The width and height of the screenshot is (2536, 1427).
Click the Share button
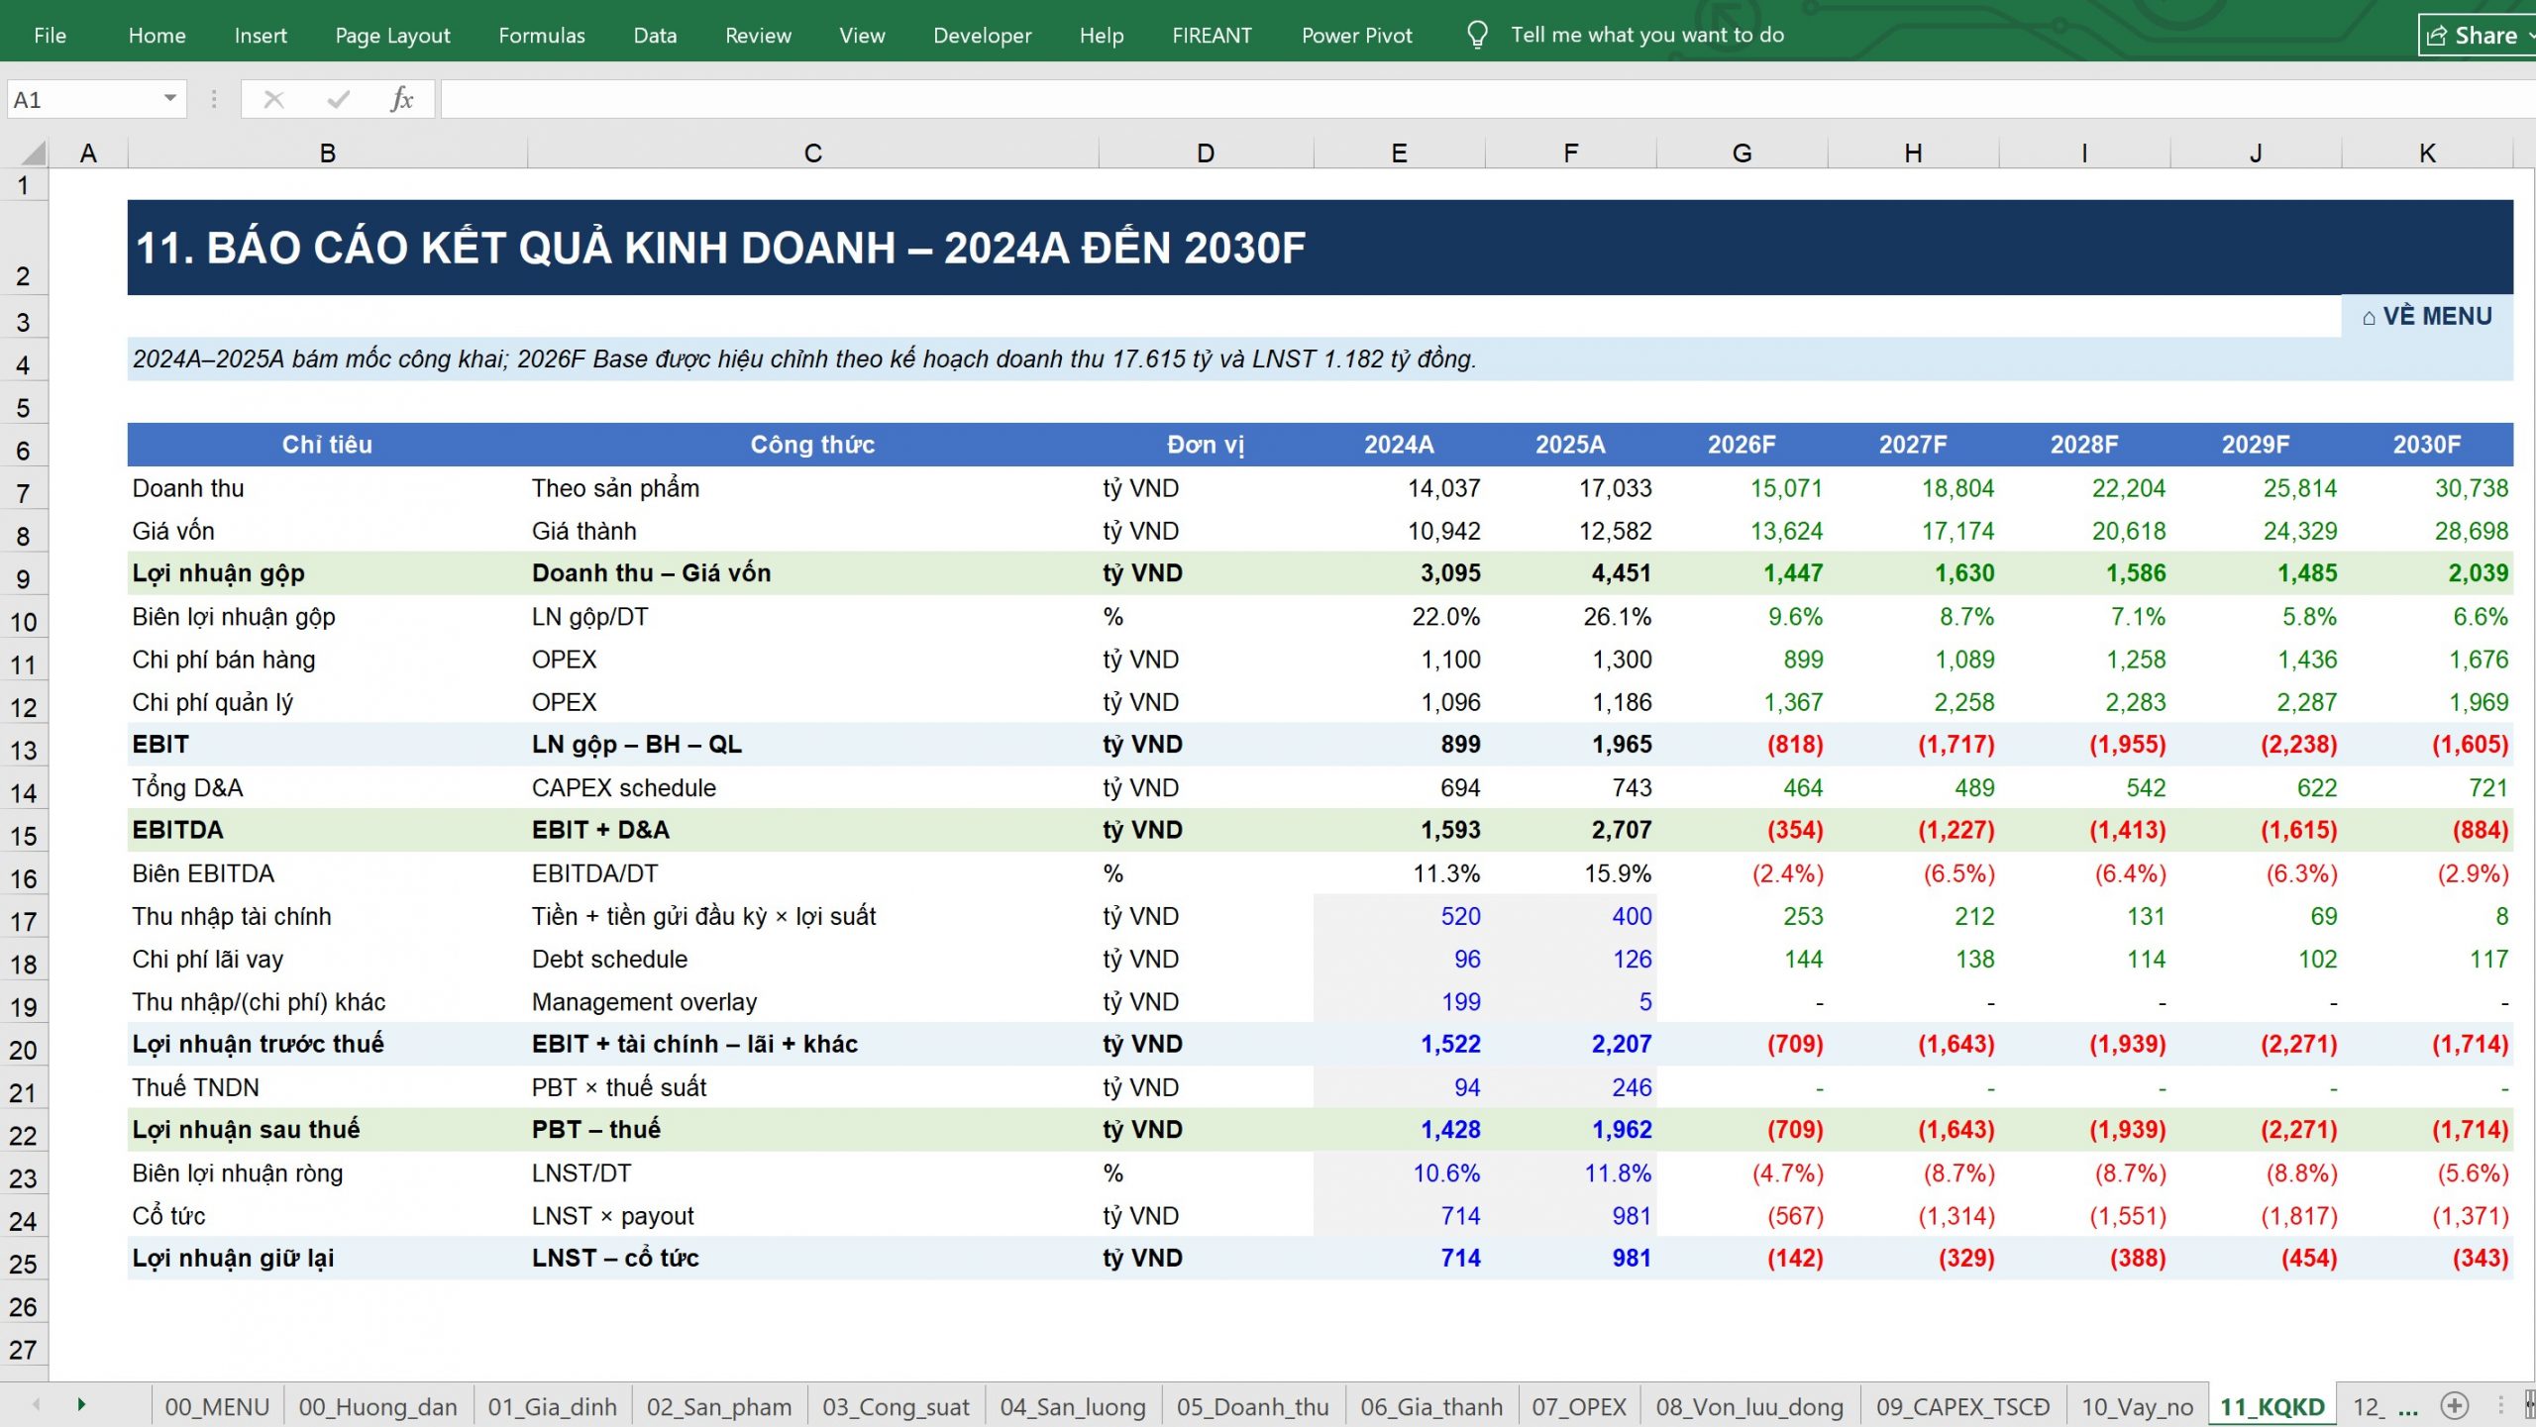pyautogui.click(x=2475, y=36)
